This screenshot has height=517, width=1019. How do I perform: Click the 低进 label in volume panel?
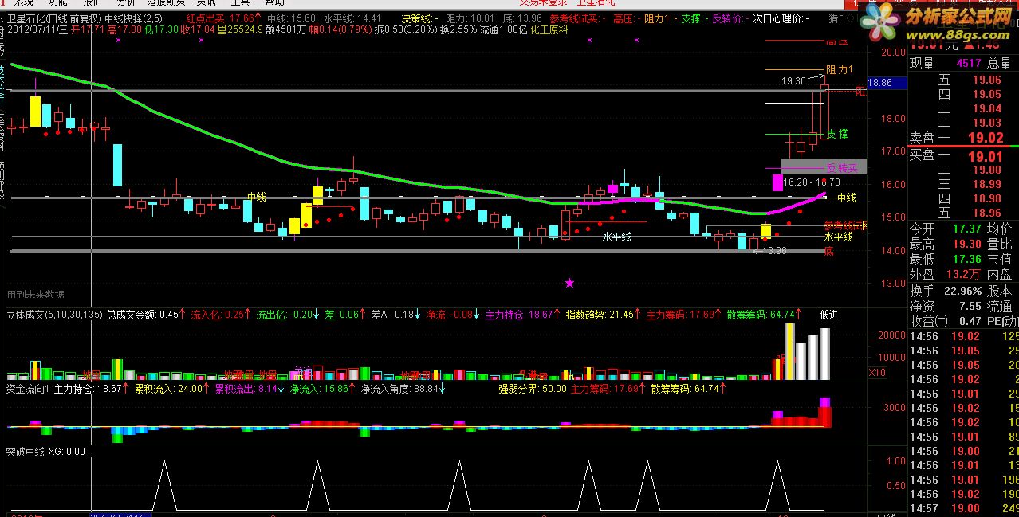point(830,315)
